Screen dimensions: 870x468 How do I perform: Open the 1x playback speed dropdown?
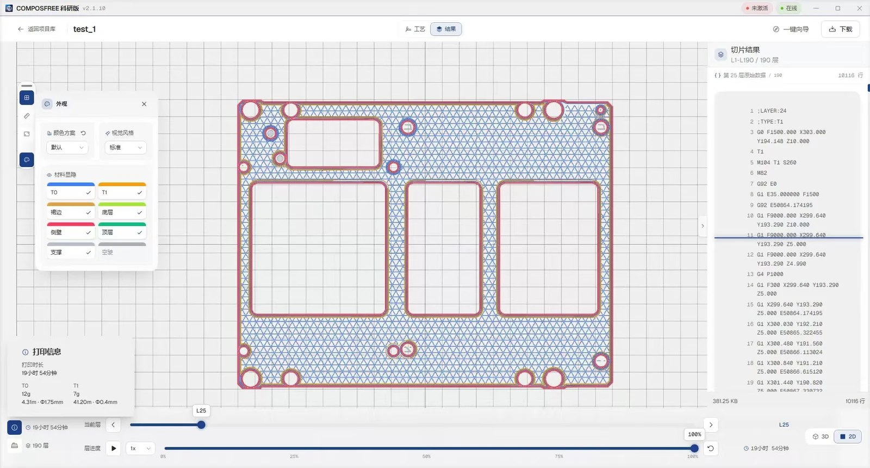[x=140, y=448]
